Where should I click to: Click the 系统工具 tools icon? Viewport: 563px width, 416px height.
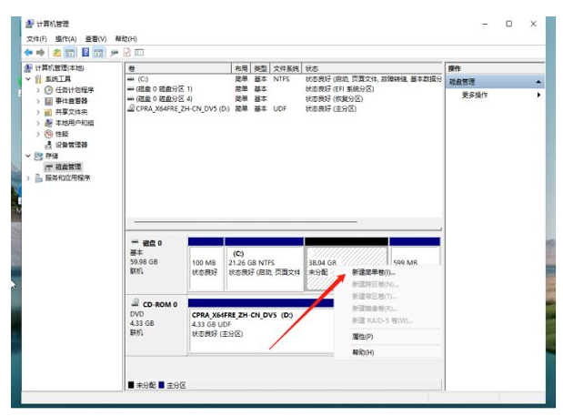[38, 79]
